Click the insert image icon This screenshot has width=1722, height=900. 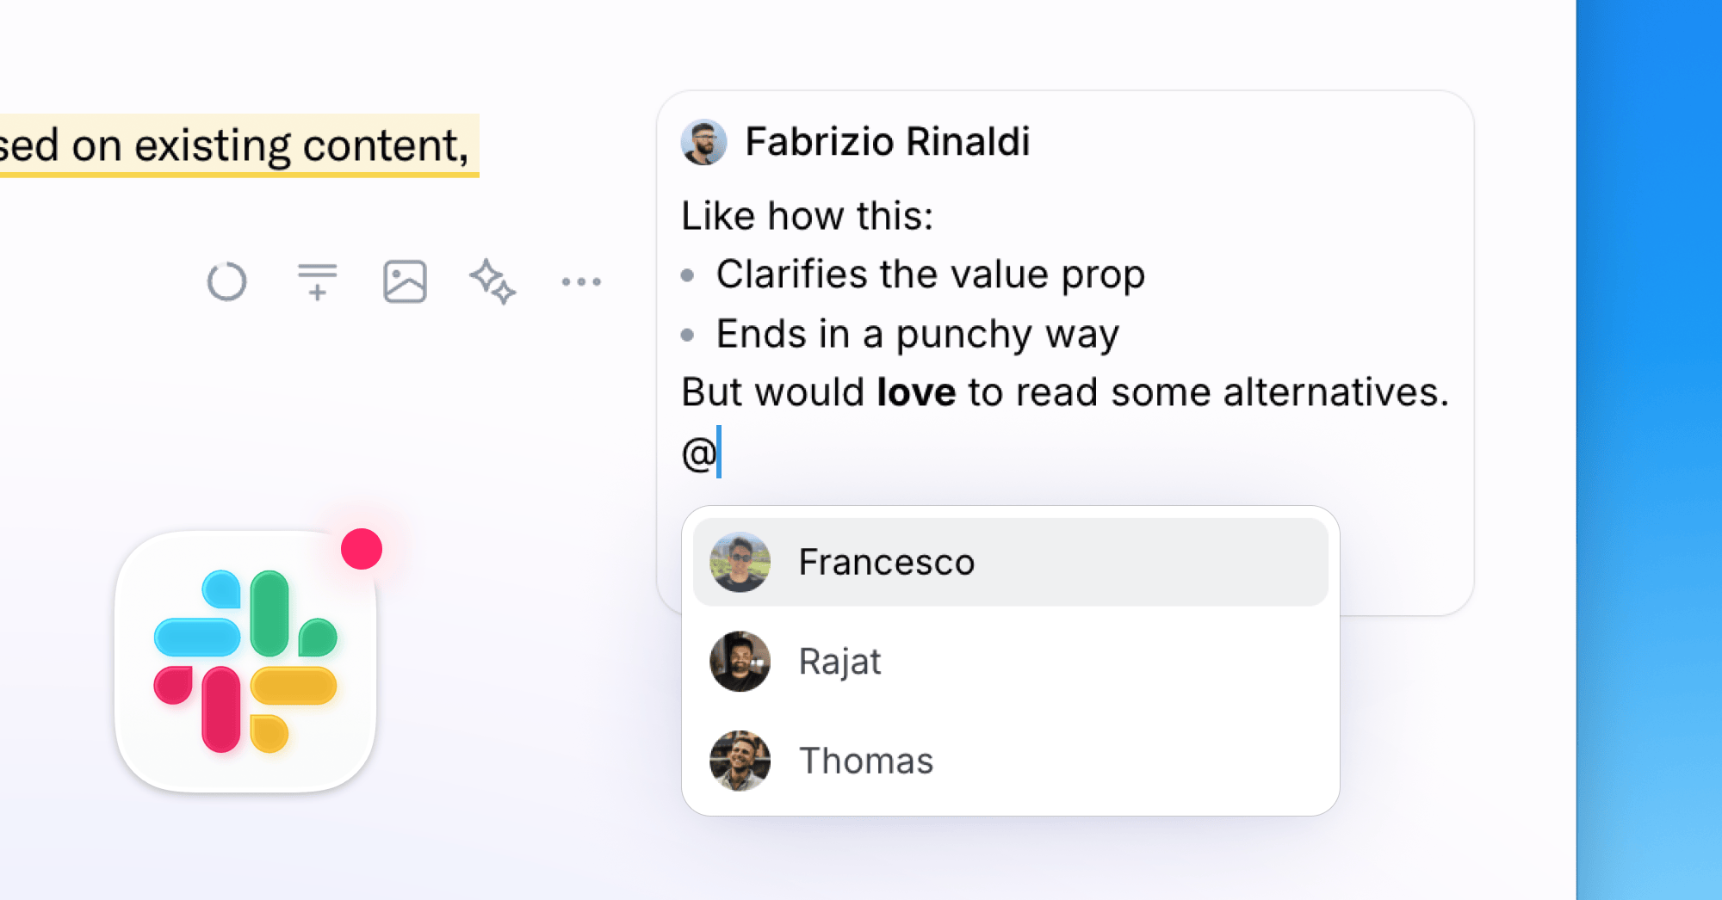pos(405,281)
